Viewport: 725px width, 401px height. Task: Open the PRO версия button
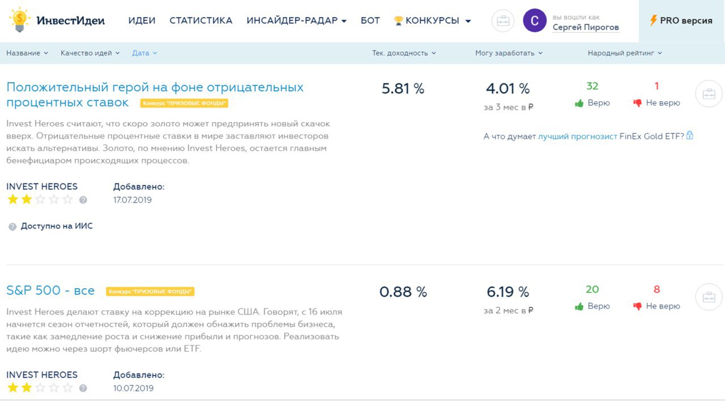pos(681,21)
